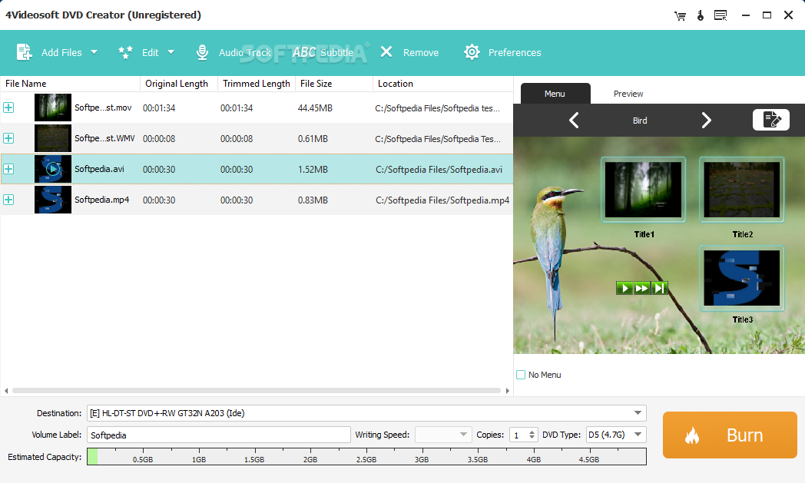Click the Add Files document icon
Image resolution: width=805 pixels, height=483 pixels.
pyautogui.click(x=24, y=52)
